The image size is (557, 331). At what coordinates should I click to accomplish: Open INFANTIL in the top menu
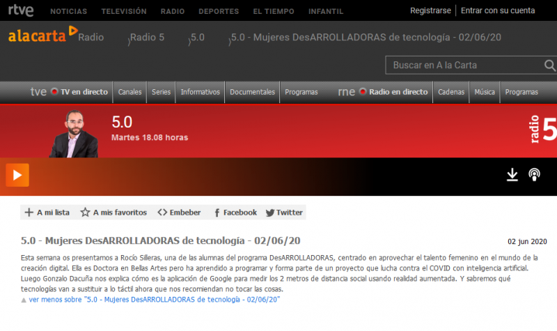(x=326, y=11)
